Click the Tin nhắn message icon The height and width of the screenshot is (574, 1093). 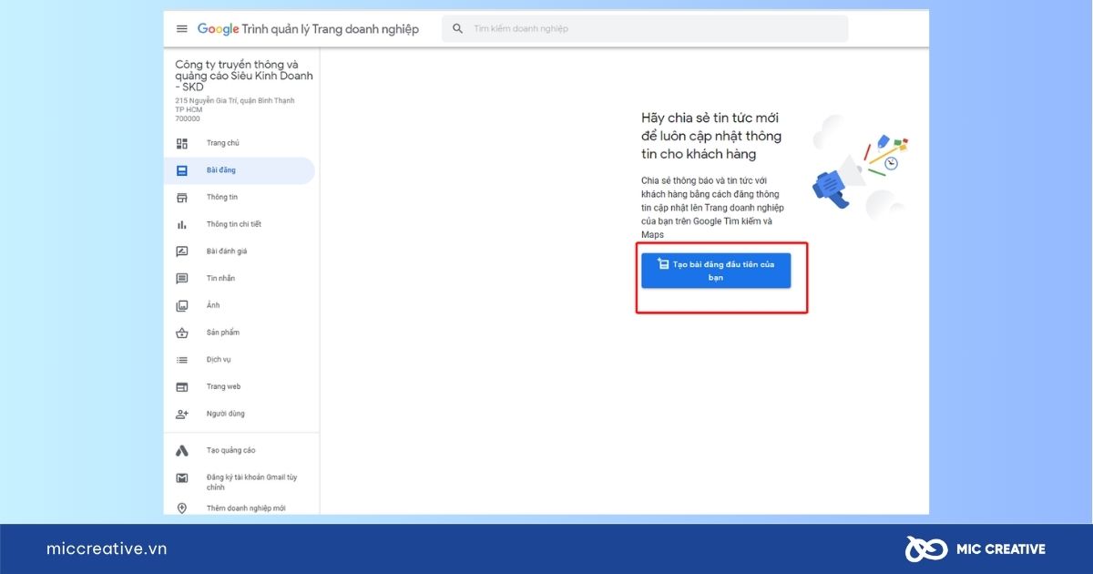tap(182, 279)
